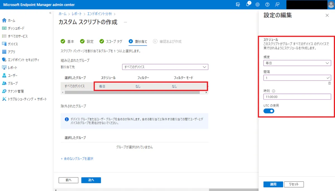335x191 pixels.
Task: Click the Cloud Shell icon in header
Action: pos(238,5)
